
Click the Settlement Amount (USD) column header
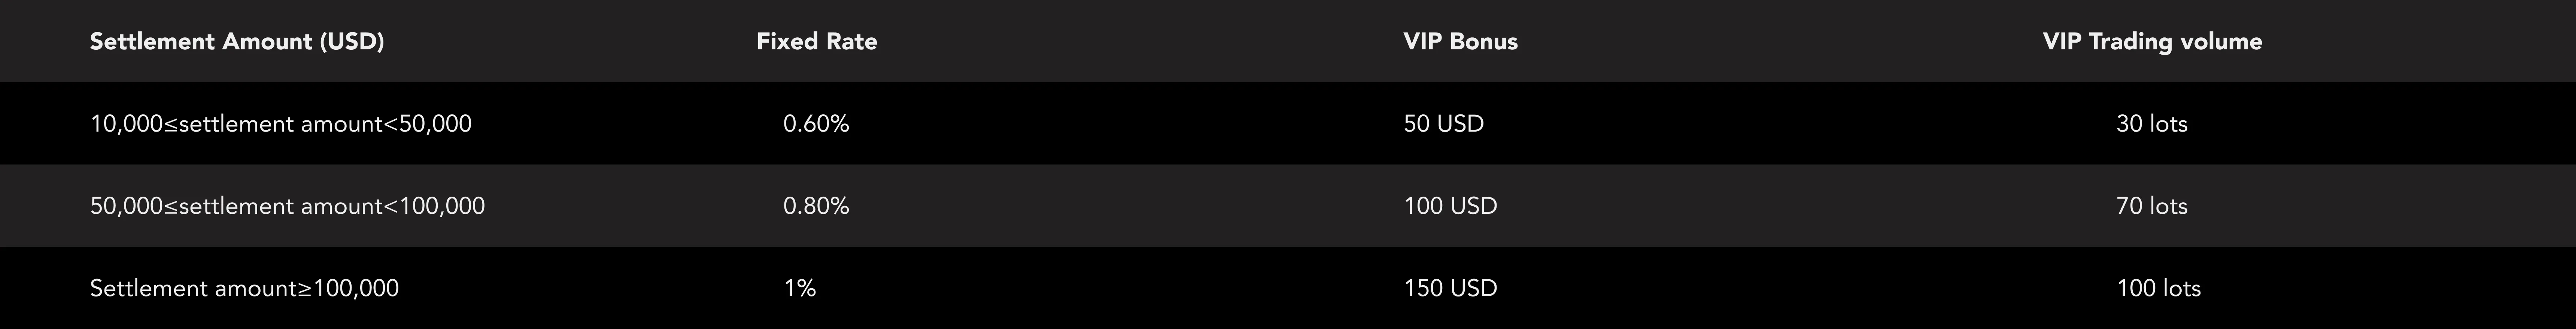(237, 41)
